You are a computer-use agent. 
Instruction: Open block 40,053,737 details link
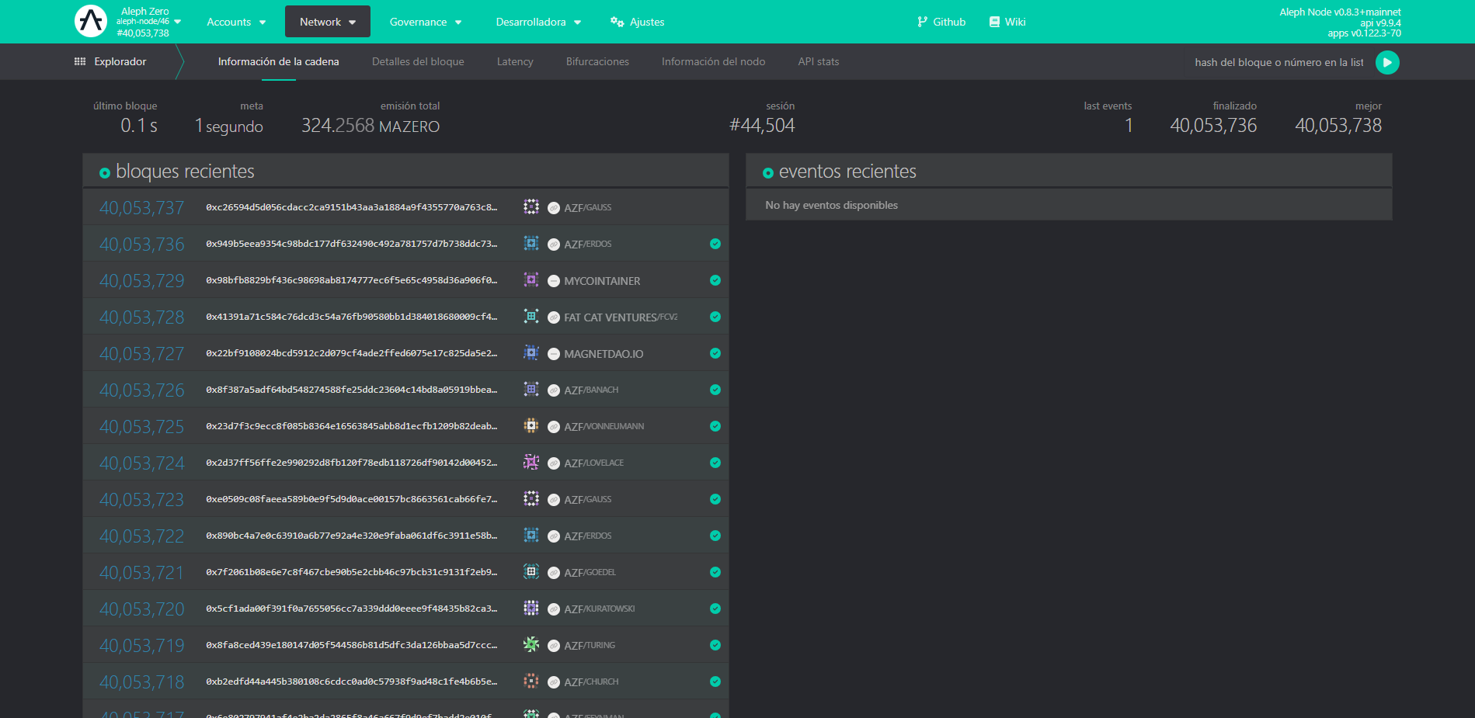coord(142,206)
